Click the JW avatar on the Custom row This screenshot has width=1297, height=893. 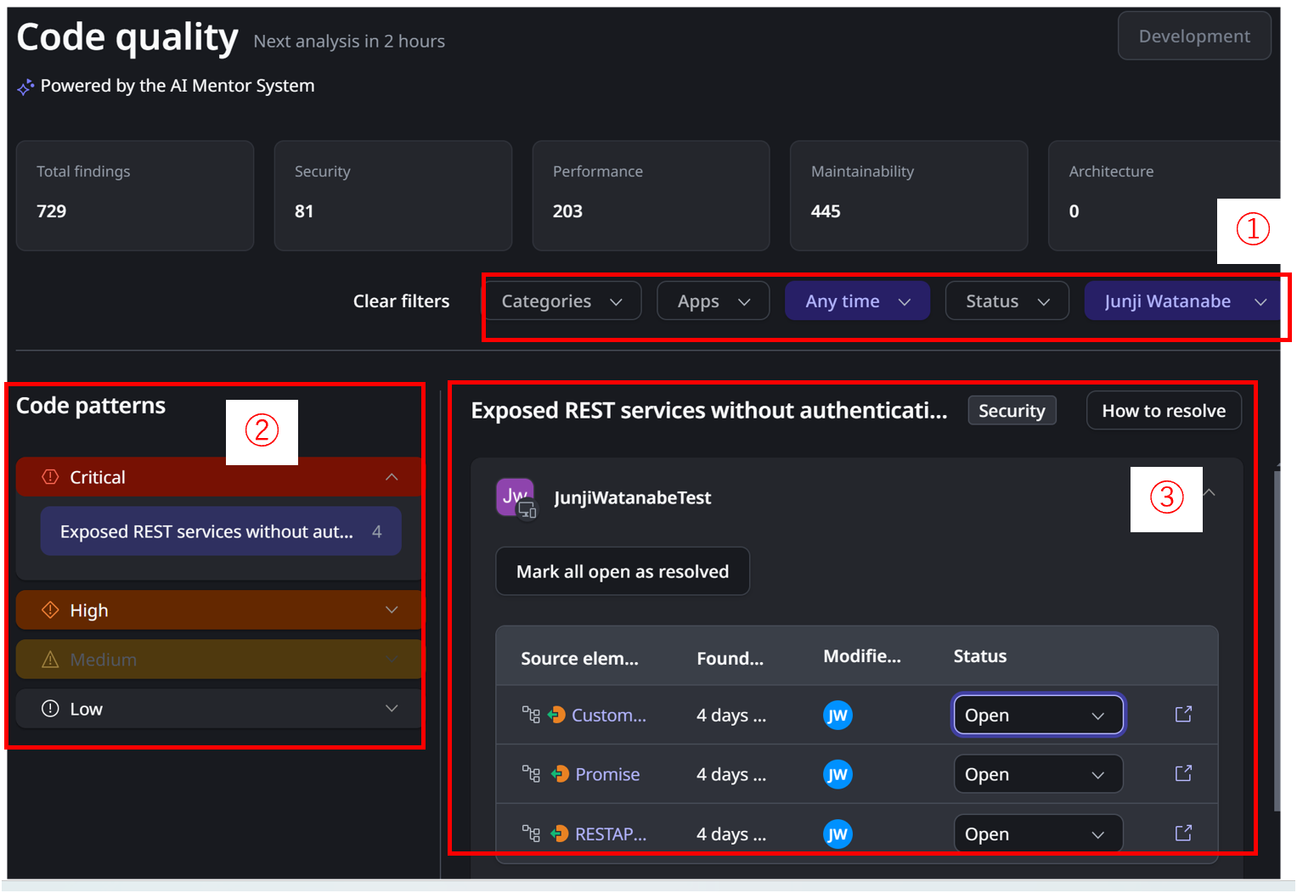tap(837, 715)
